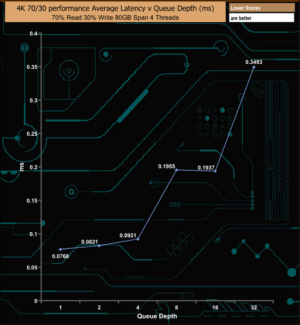Click the 'ms' y-axis title
The width and height of the screenshot is (300, 325).
[x=22, y=167]
